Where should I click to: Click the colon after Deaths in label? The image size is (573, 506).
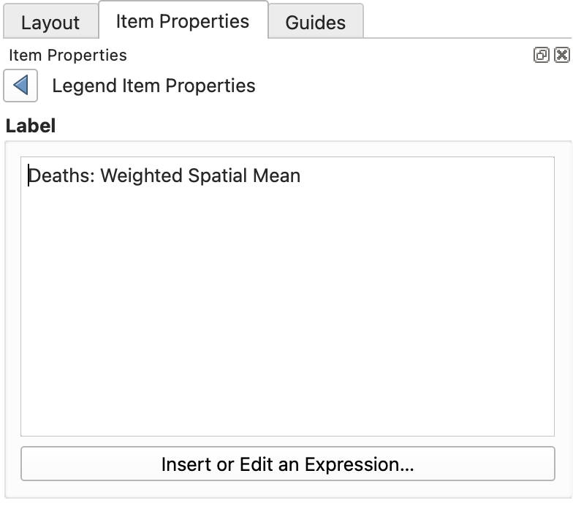95,175
